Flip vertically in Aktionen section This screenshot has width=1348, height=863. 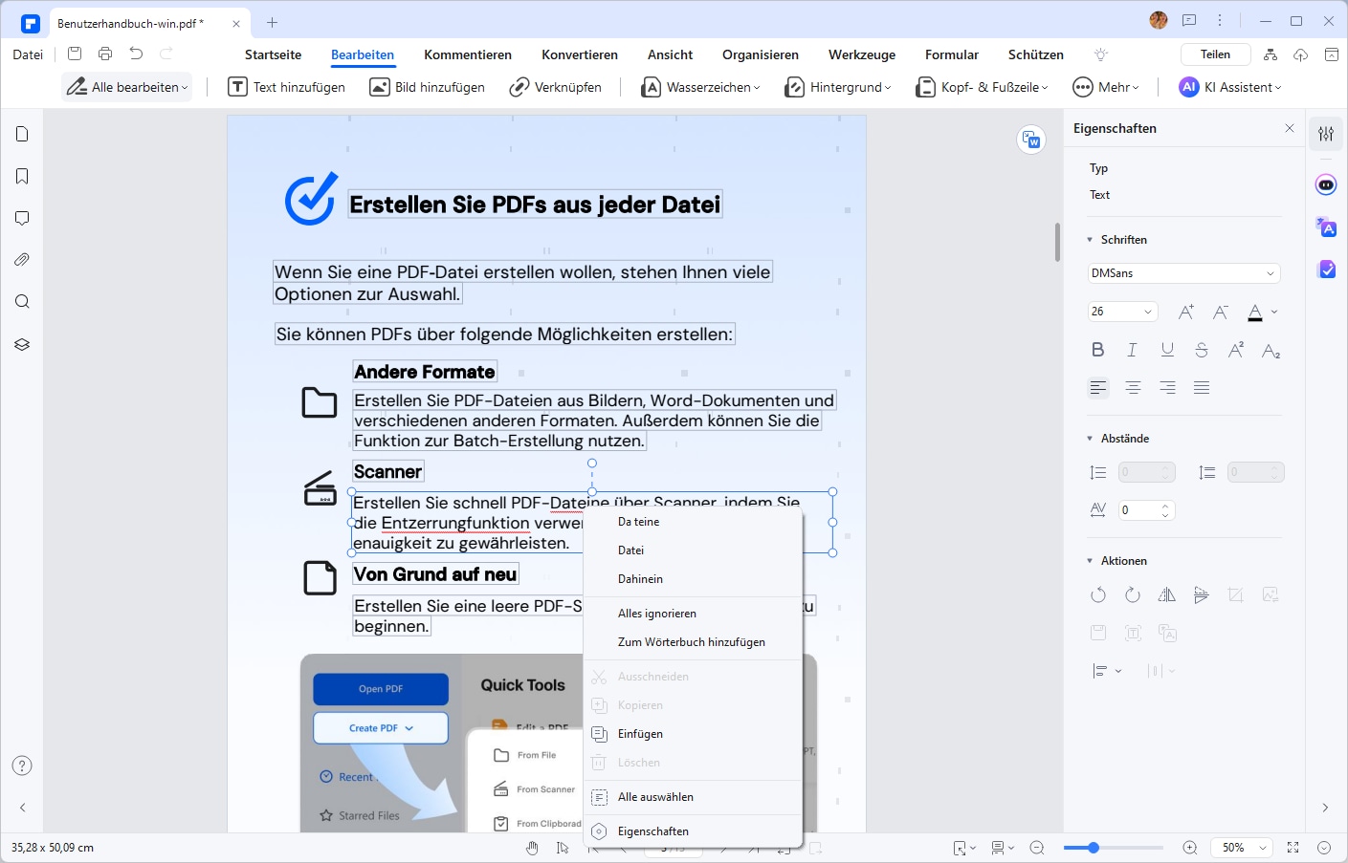click(1202, 594)
